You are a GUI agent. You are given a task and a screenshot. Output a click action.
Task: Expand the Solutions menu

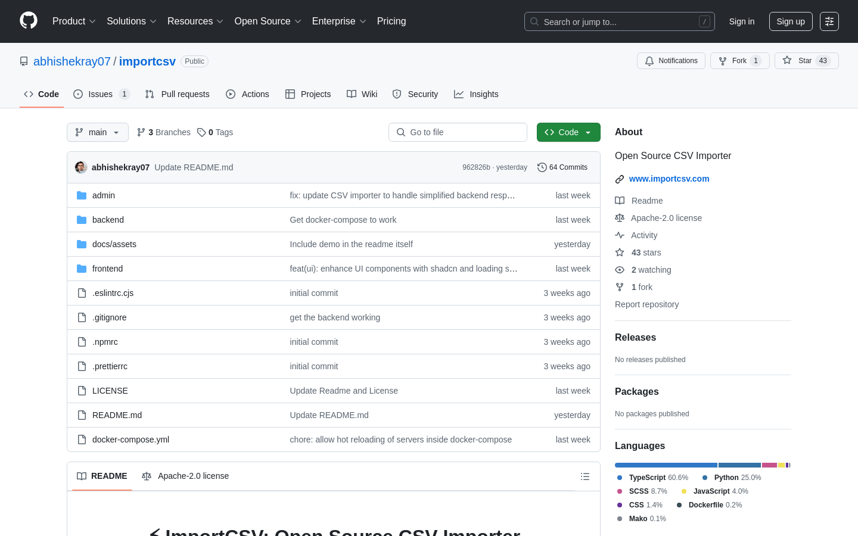(132, 21)
